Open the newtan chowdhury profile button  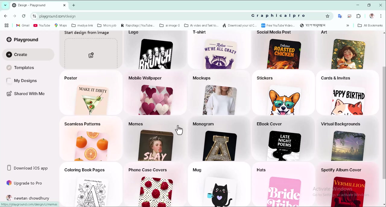(28, 198)
